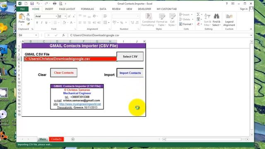
Task: Click Sign in at top right
Action: [x=243, y=9]
